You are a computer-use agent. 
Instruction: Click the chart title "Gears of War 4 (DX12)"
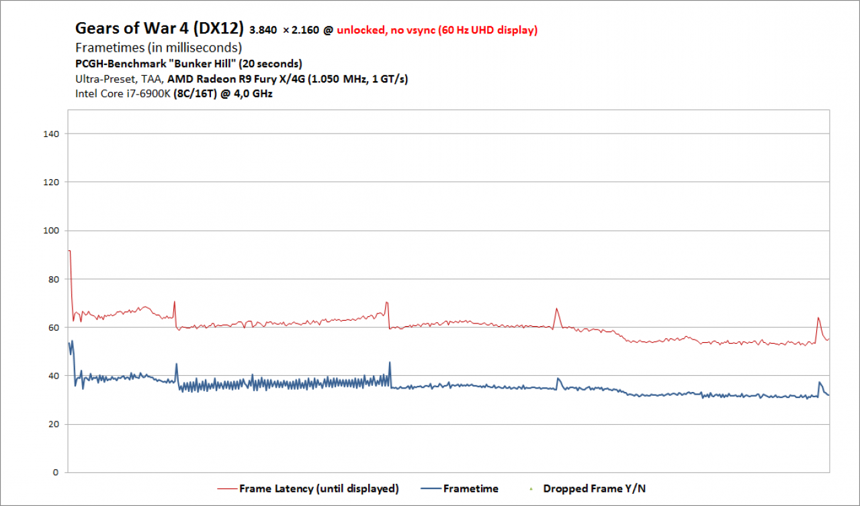pos(159,28)
